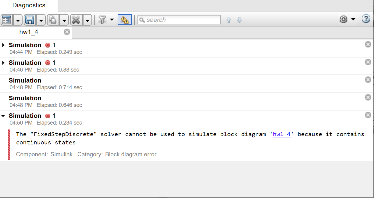Open the Help question mark icon
The height and width of the screenshot is (198, 374).
[366, 19]
